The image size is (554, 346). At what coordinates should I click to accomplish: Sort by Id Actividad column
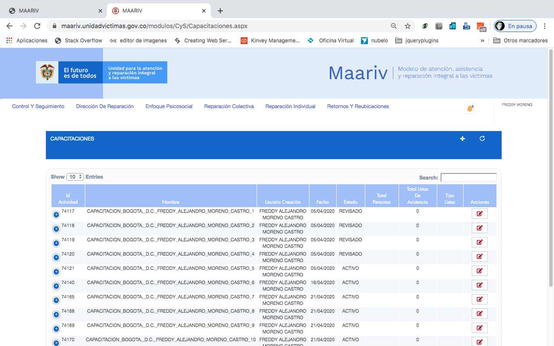68,196
